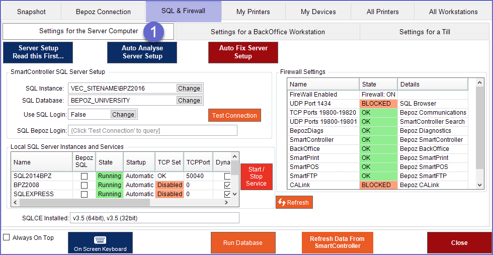493x255 pixels.
Task: Click the numbered step 1 marker
Action: coord(154,32)
